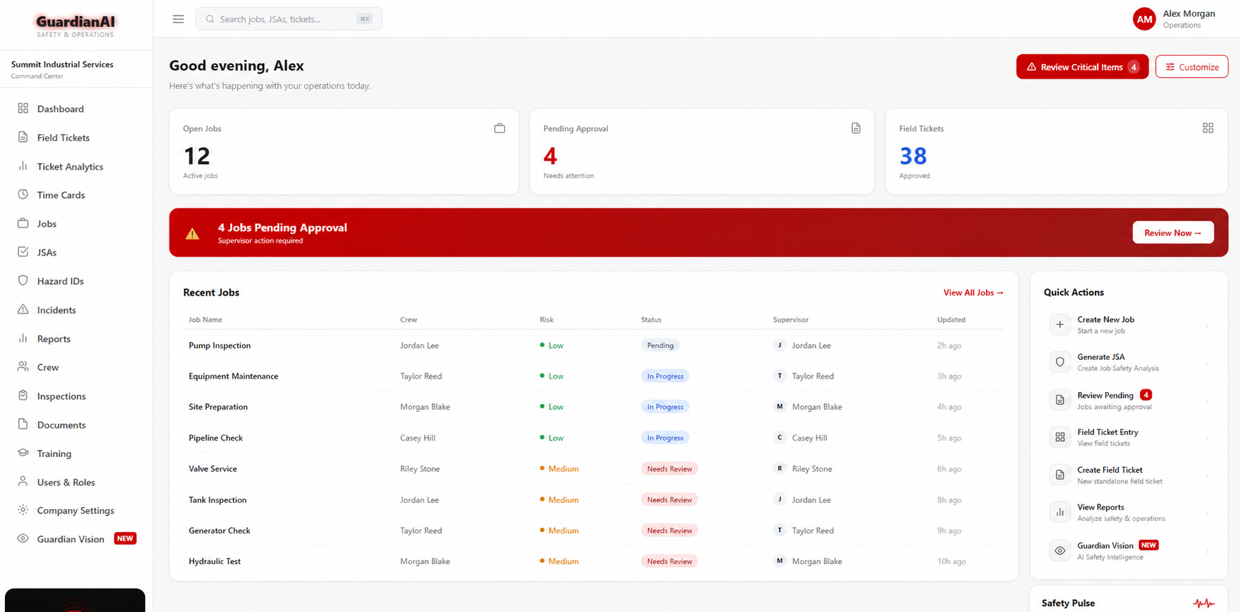This screenshot has height=612, width=1240.
Task: Click Needs Review badge for Valve Service
Action: 669,469
